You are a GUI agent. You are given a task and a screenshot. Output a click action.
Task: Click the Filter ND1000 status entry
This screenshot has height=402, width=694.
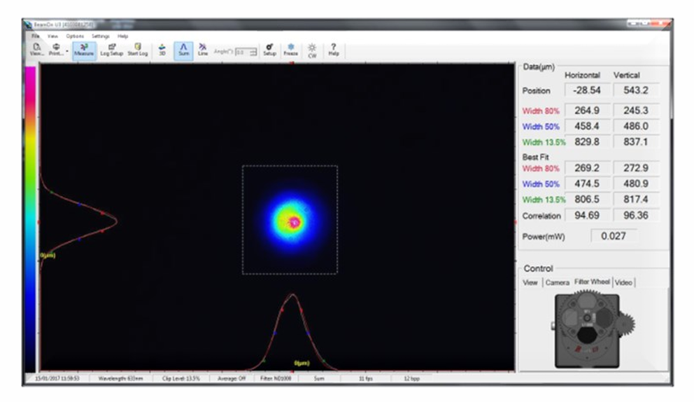(276, 379)
